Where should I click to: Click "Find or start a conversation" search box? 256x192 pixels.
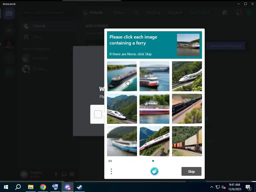[49, 12]
